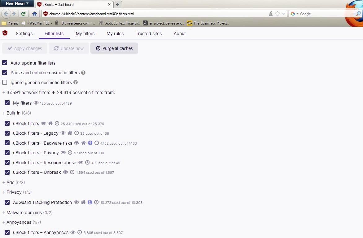Uncheck uBlock filters - Legacy checkbox
The width and height of the screenshot is (363, 238).
click(x=7, y=133)
